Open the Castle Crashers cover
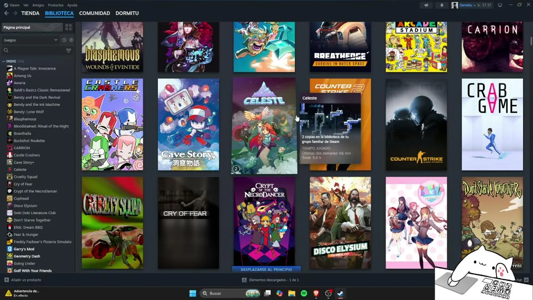This screenshot has width=533, height=300. point(112,125)
